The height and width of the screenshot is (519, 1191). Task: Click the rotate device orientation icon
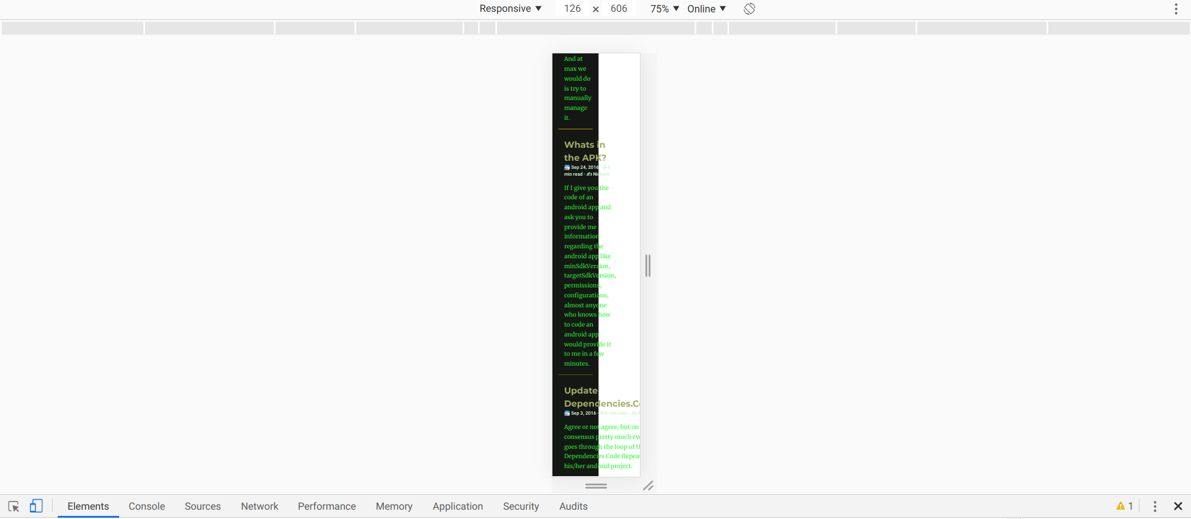(x=749, y=9)
